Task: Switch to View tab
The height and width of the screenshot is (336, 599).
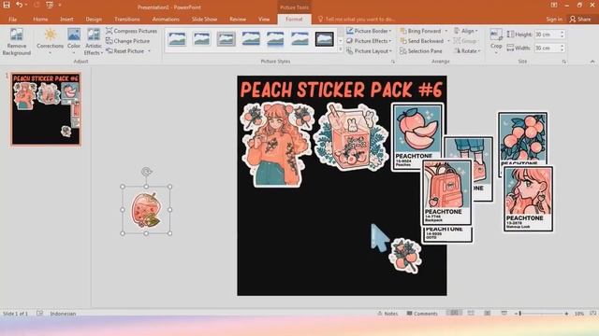Action: [264, 19]
